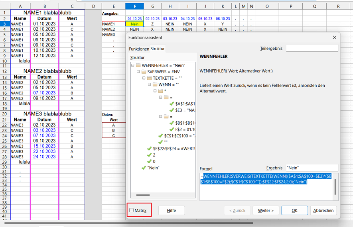Select the $E$22:$F$24 = #WERT! tree entry
This screenshot has width=353, height=227.
(x=174, y=149)
